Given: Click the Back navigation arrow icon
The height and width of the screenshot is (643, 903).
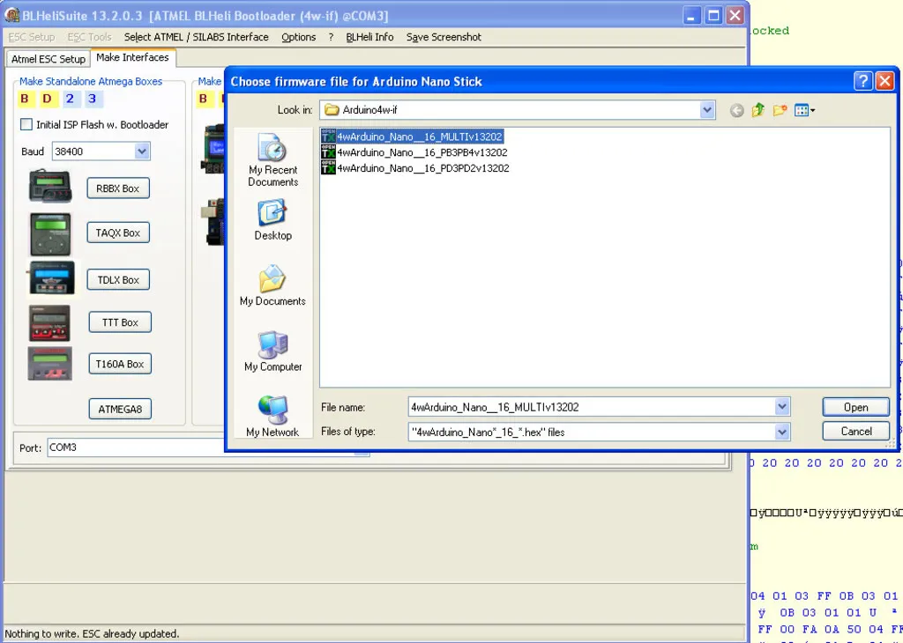Looking at the screenshot, I should coord(736,110).
